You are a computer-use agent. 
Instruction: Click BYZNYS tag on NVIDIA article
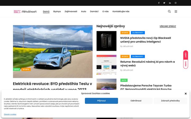pos(125,33)
